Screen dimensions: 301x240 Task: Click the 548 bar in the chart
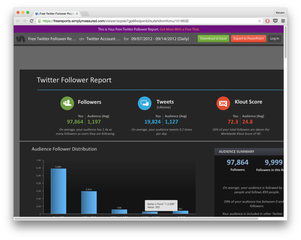(x=119, y=211)
